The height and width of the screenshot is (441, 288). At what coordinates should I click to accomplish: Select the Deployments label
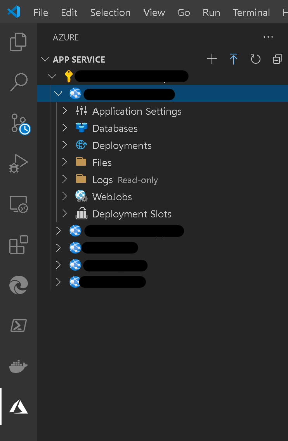(x=122, y=145)
